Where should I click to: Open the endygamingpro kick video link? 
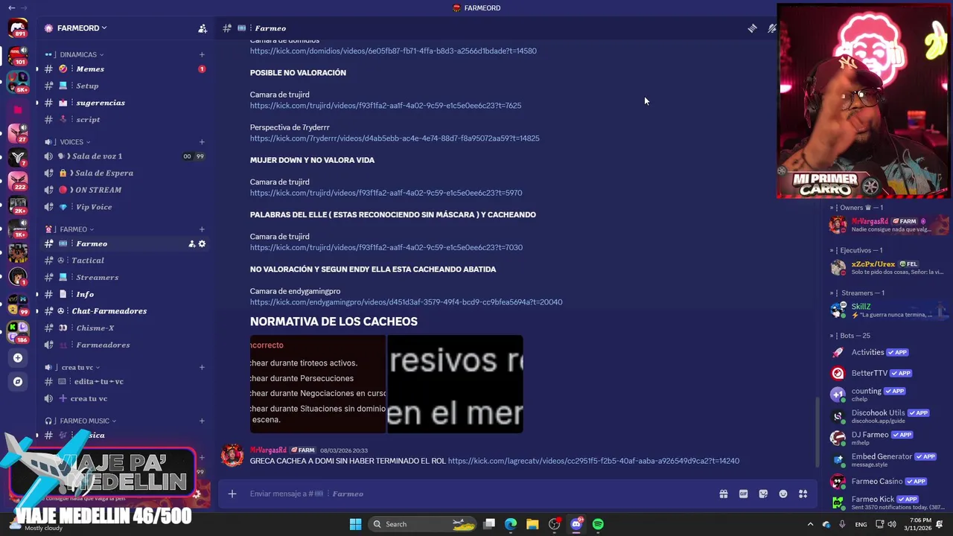point(406,302)
